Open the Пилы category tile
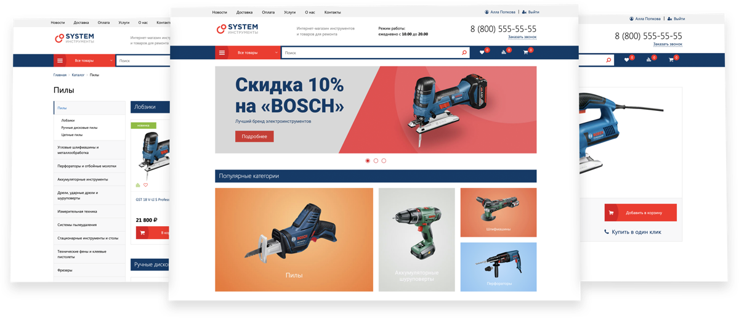 (294, 240)
